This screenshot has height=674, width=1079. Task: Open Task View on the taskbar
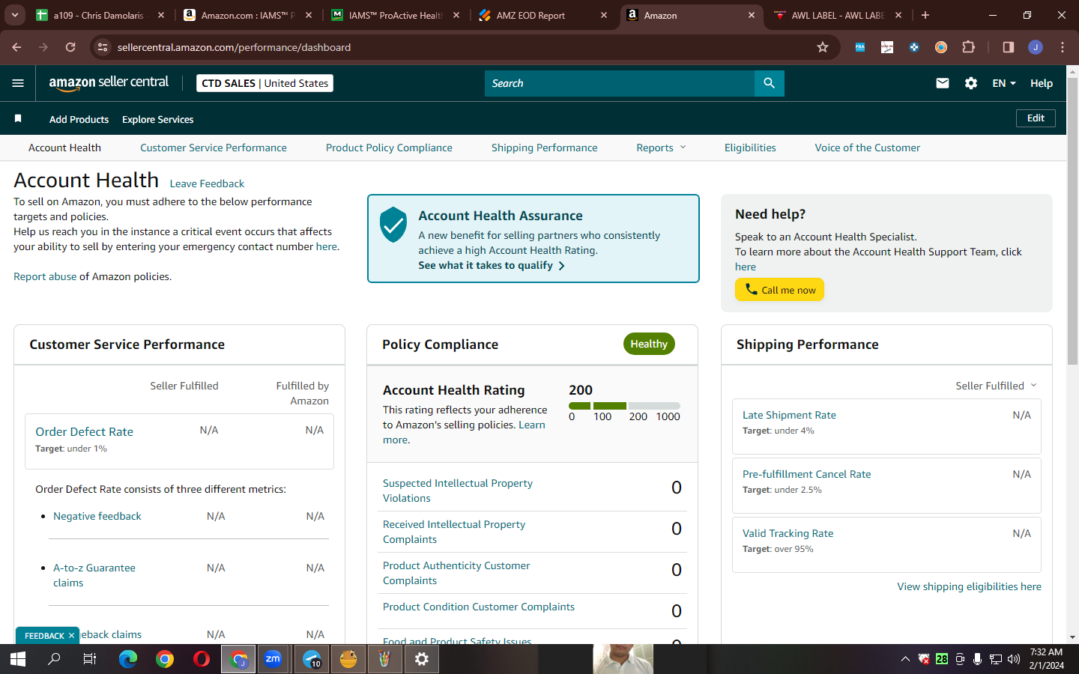pos(90,659)
